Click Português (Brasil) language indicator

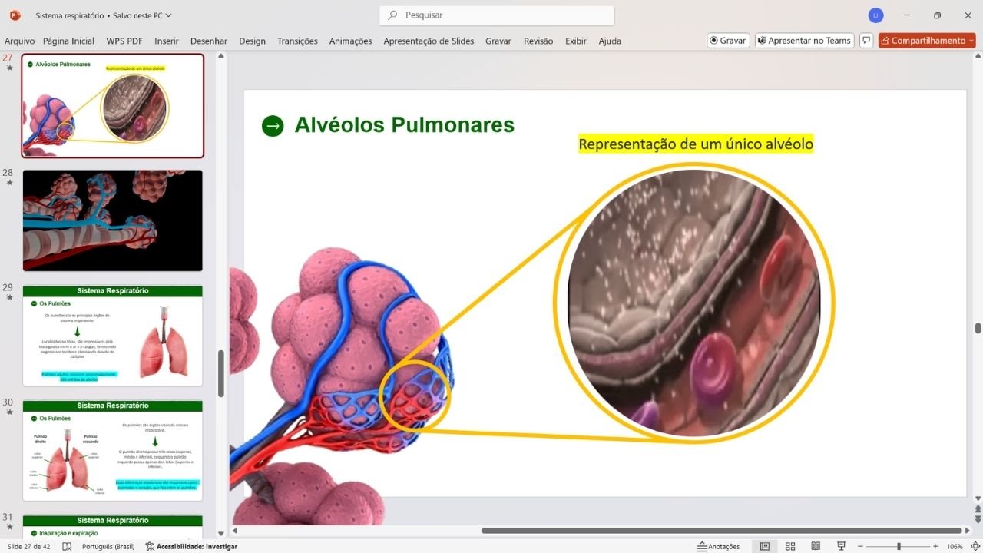[108, 547]
